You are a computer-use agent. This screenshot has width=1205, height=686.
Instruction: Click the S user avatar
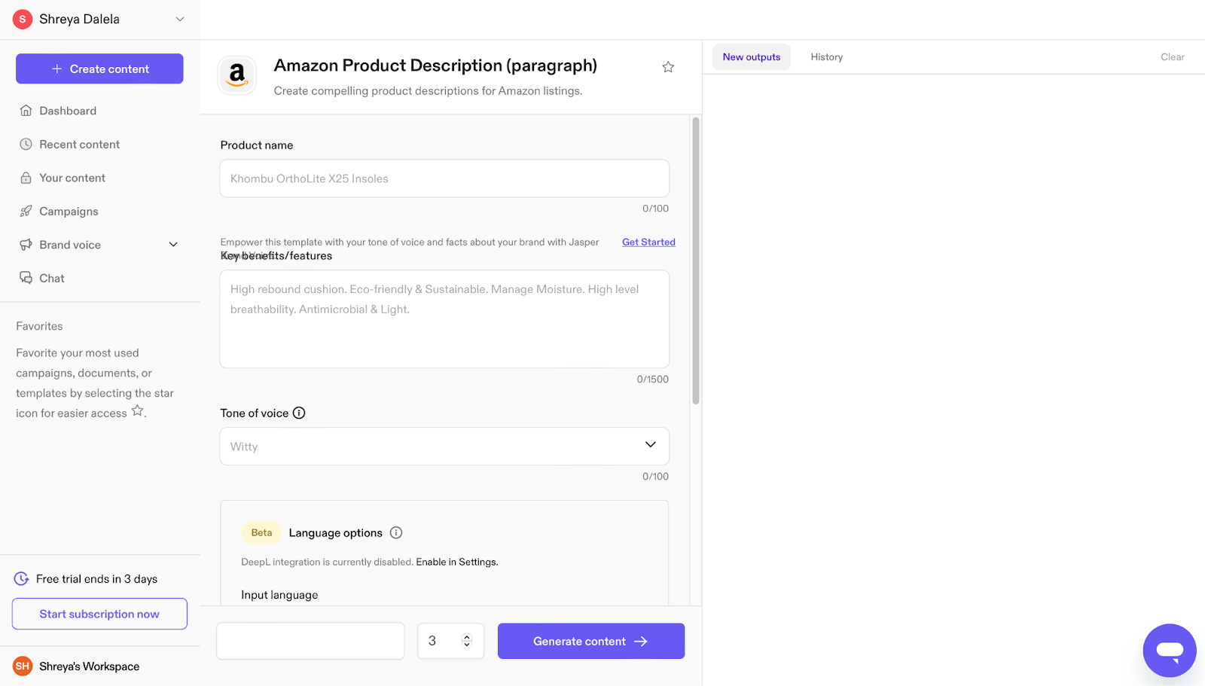[23, 19]
